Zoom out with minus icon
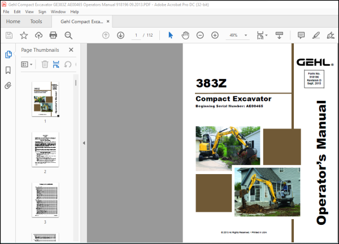This screenshot has width=339, height=244. (x=200, y=35)
